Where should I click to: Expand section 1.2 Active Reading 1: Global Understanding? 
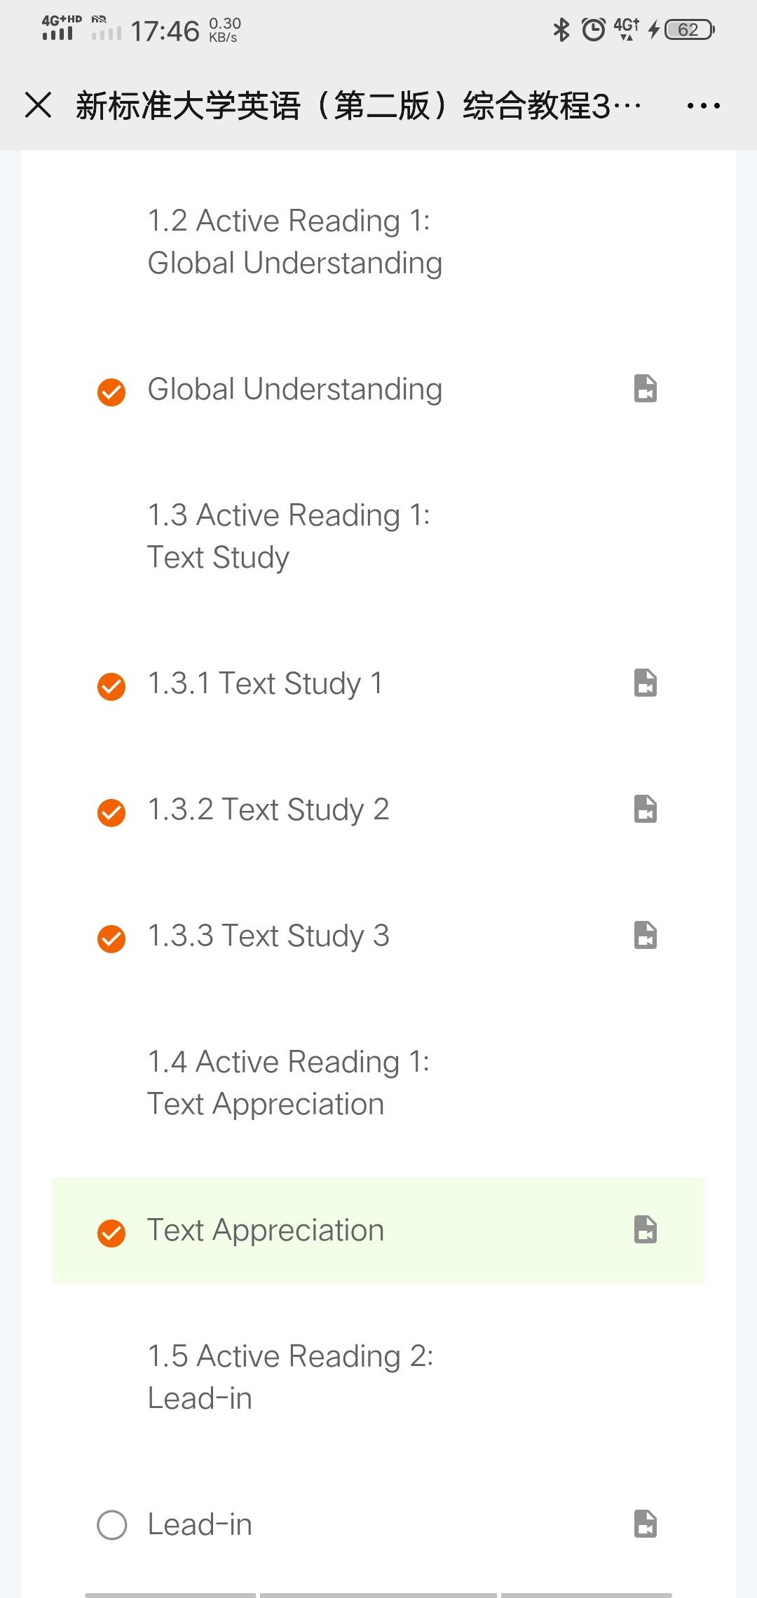point(294,242)
